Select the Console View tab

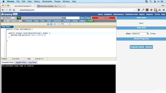[8, 63]
